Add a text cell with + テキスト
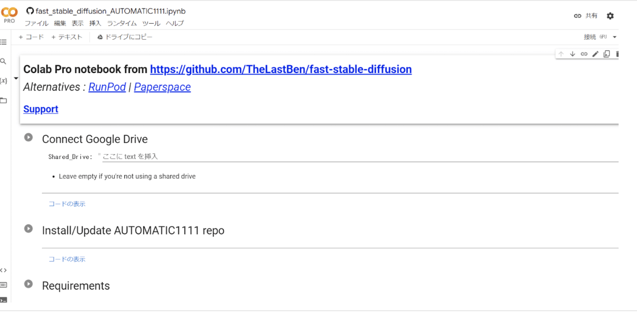Screen dimensions: 637x324 (x=67, y=37)
